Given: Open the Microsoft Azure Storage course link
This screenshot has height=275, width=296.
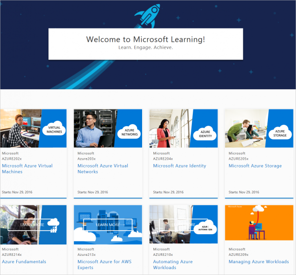Looking at the screenshot, I should [255, 166].
